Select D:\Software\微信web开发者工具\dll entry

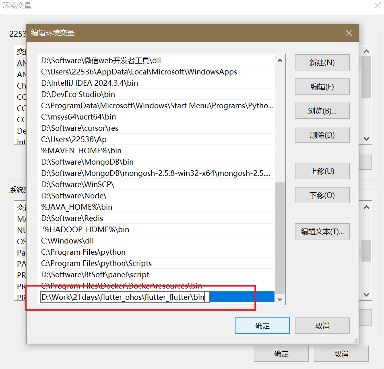tap(157, 60)
